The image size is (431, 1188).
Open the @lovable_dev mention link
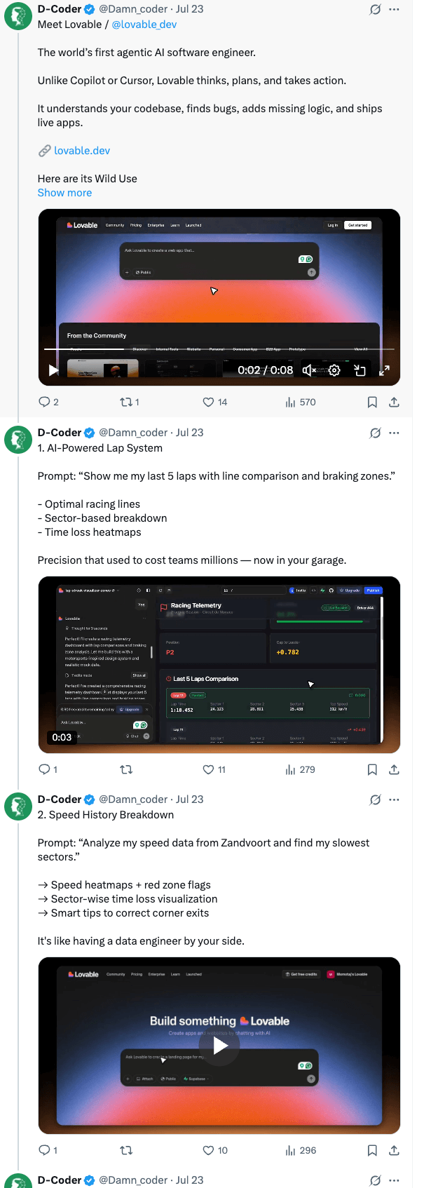144,25
